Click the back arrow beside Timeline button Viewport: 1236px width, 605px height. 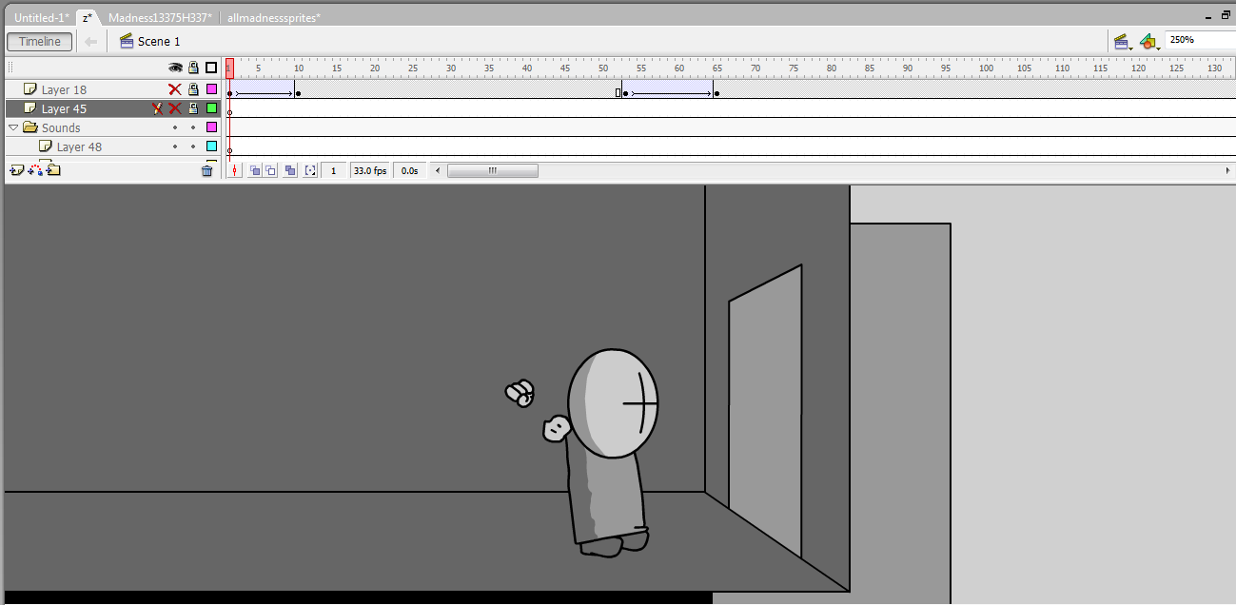click(90, 41)
